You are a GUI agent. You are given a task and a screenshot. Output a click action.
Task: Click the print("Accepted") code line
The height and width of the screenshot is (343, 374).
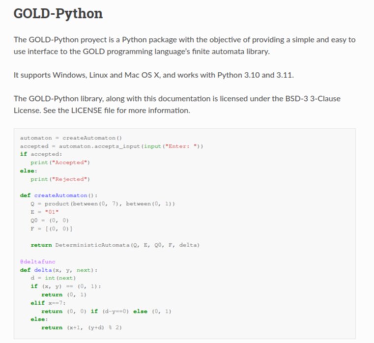point(60,163)
